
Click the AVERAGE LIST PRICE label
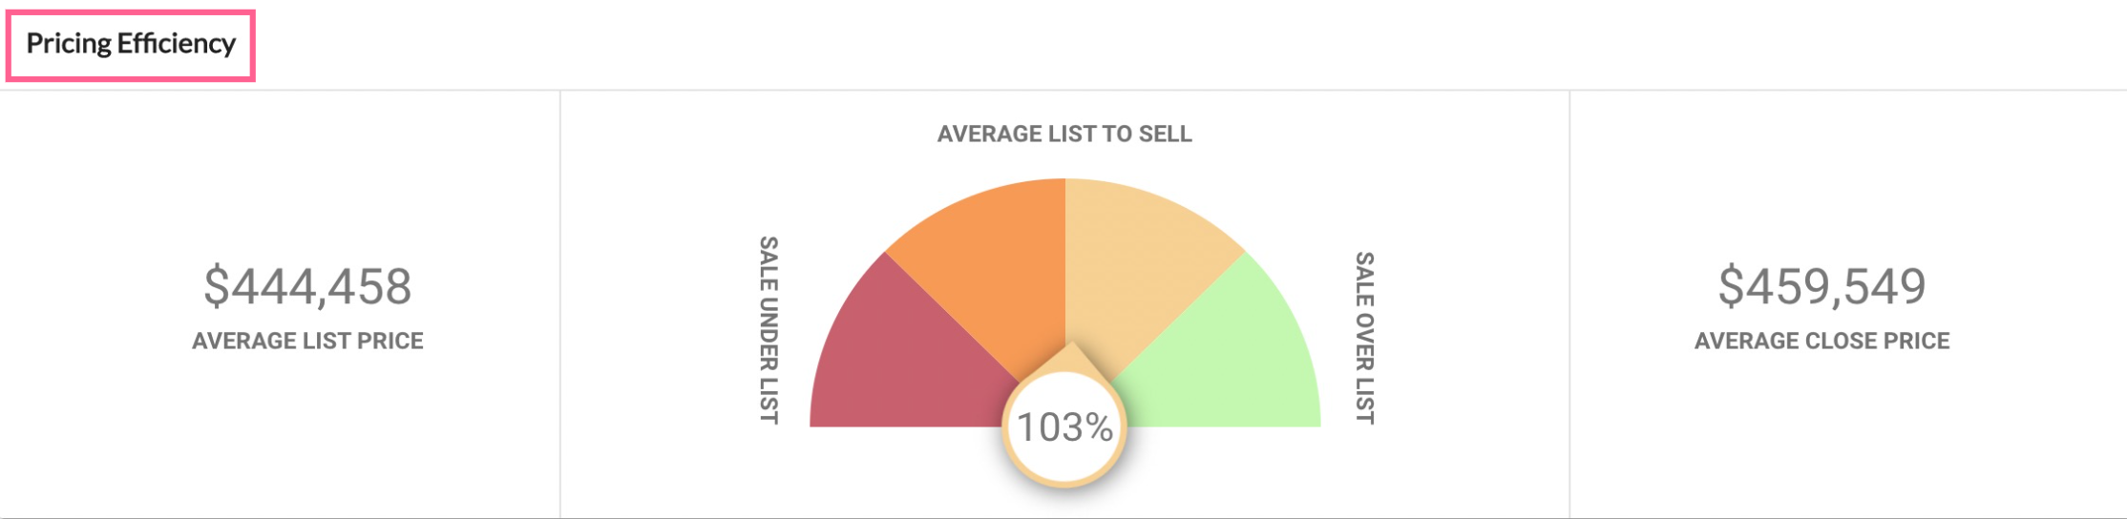[307, 341]
